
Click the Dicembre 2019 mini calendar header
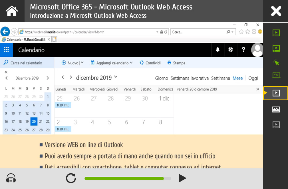pos(27,78)
